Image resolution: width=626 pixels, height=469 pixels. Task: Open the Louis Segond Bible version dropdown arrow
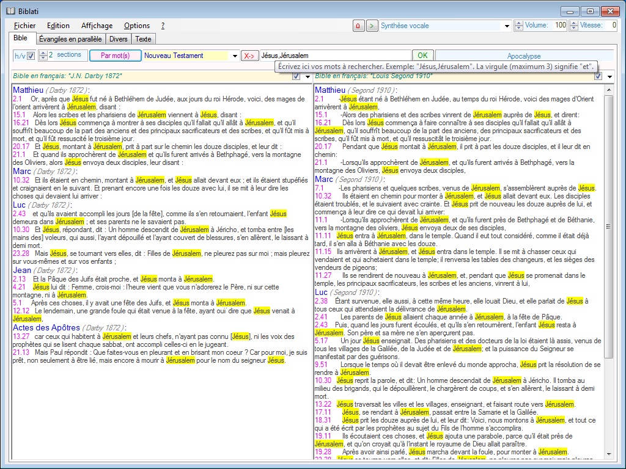[608, 76]
